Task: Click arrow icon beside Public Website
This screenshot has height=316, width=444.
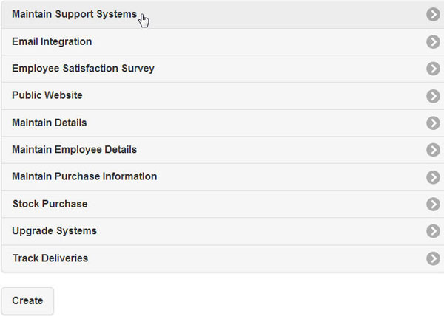Action: pyautogui.click(x=433, y=96)
